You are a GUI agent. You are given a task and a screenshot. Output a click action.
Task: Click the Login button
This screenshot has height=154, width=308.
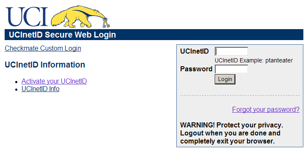(225, 79)
